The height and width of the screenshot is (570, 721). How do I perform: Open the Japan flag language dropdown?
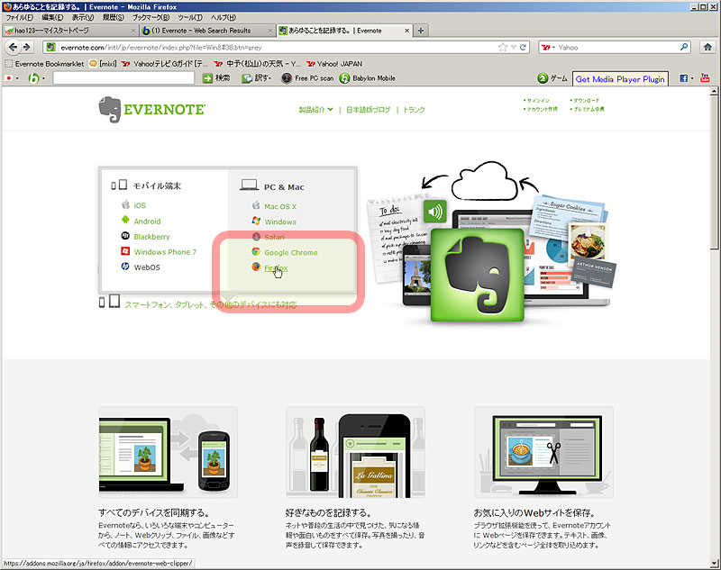(x=12, y=78)
